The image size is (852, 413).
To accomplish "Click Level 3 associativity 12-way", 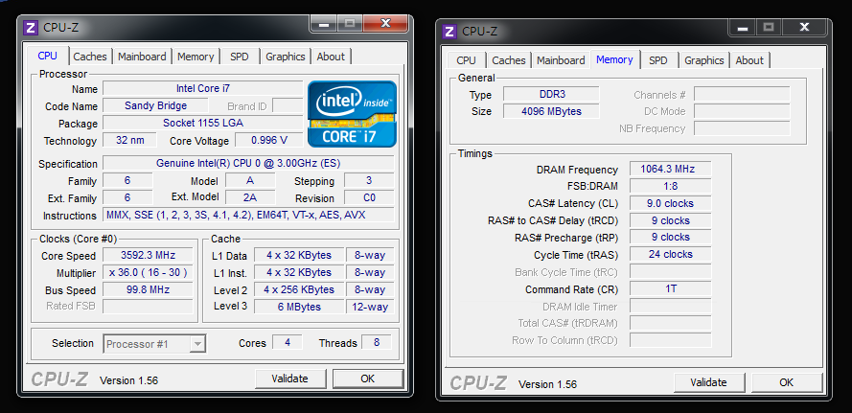I will click(370, 307).
